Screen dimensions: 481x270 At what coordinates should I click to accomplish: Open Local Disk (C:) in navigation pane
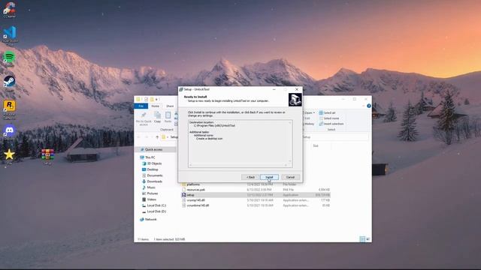tap(154, 205)
